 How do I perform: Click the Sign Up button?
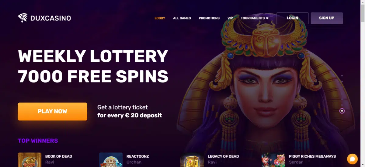click(x=327, y=18)
